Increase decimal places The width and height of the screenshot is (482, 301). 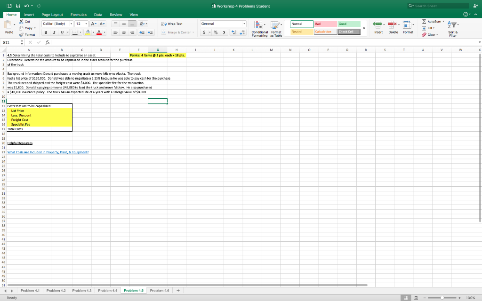click(x=234, y=32)
